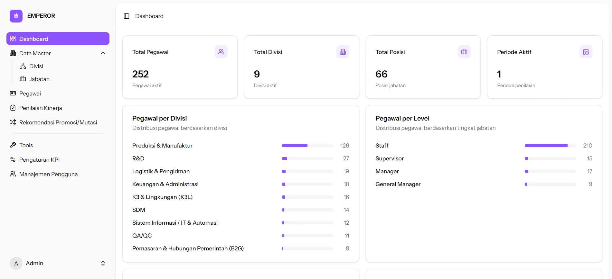Open the Dashboard menu item

58,39
